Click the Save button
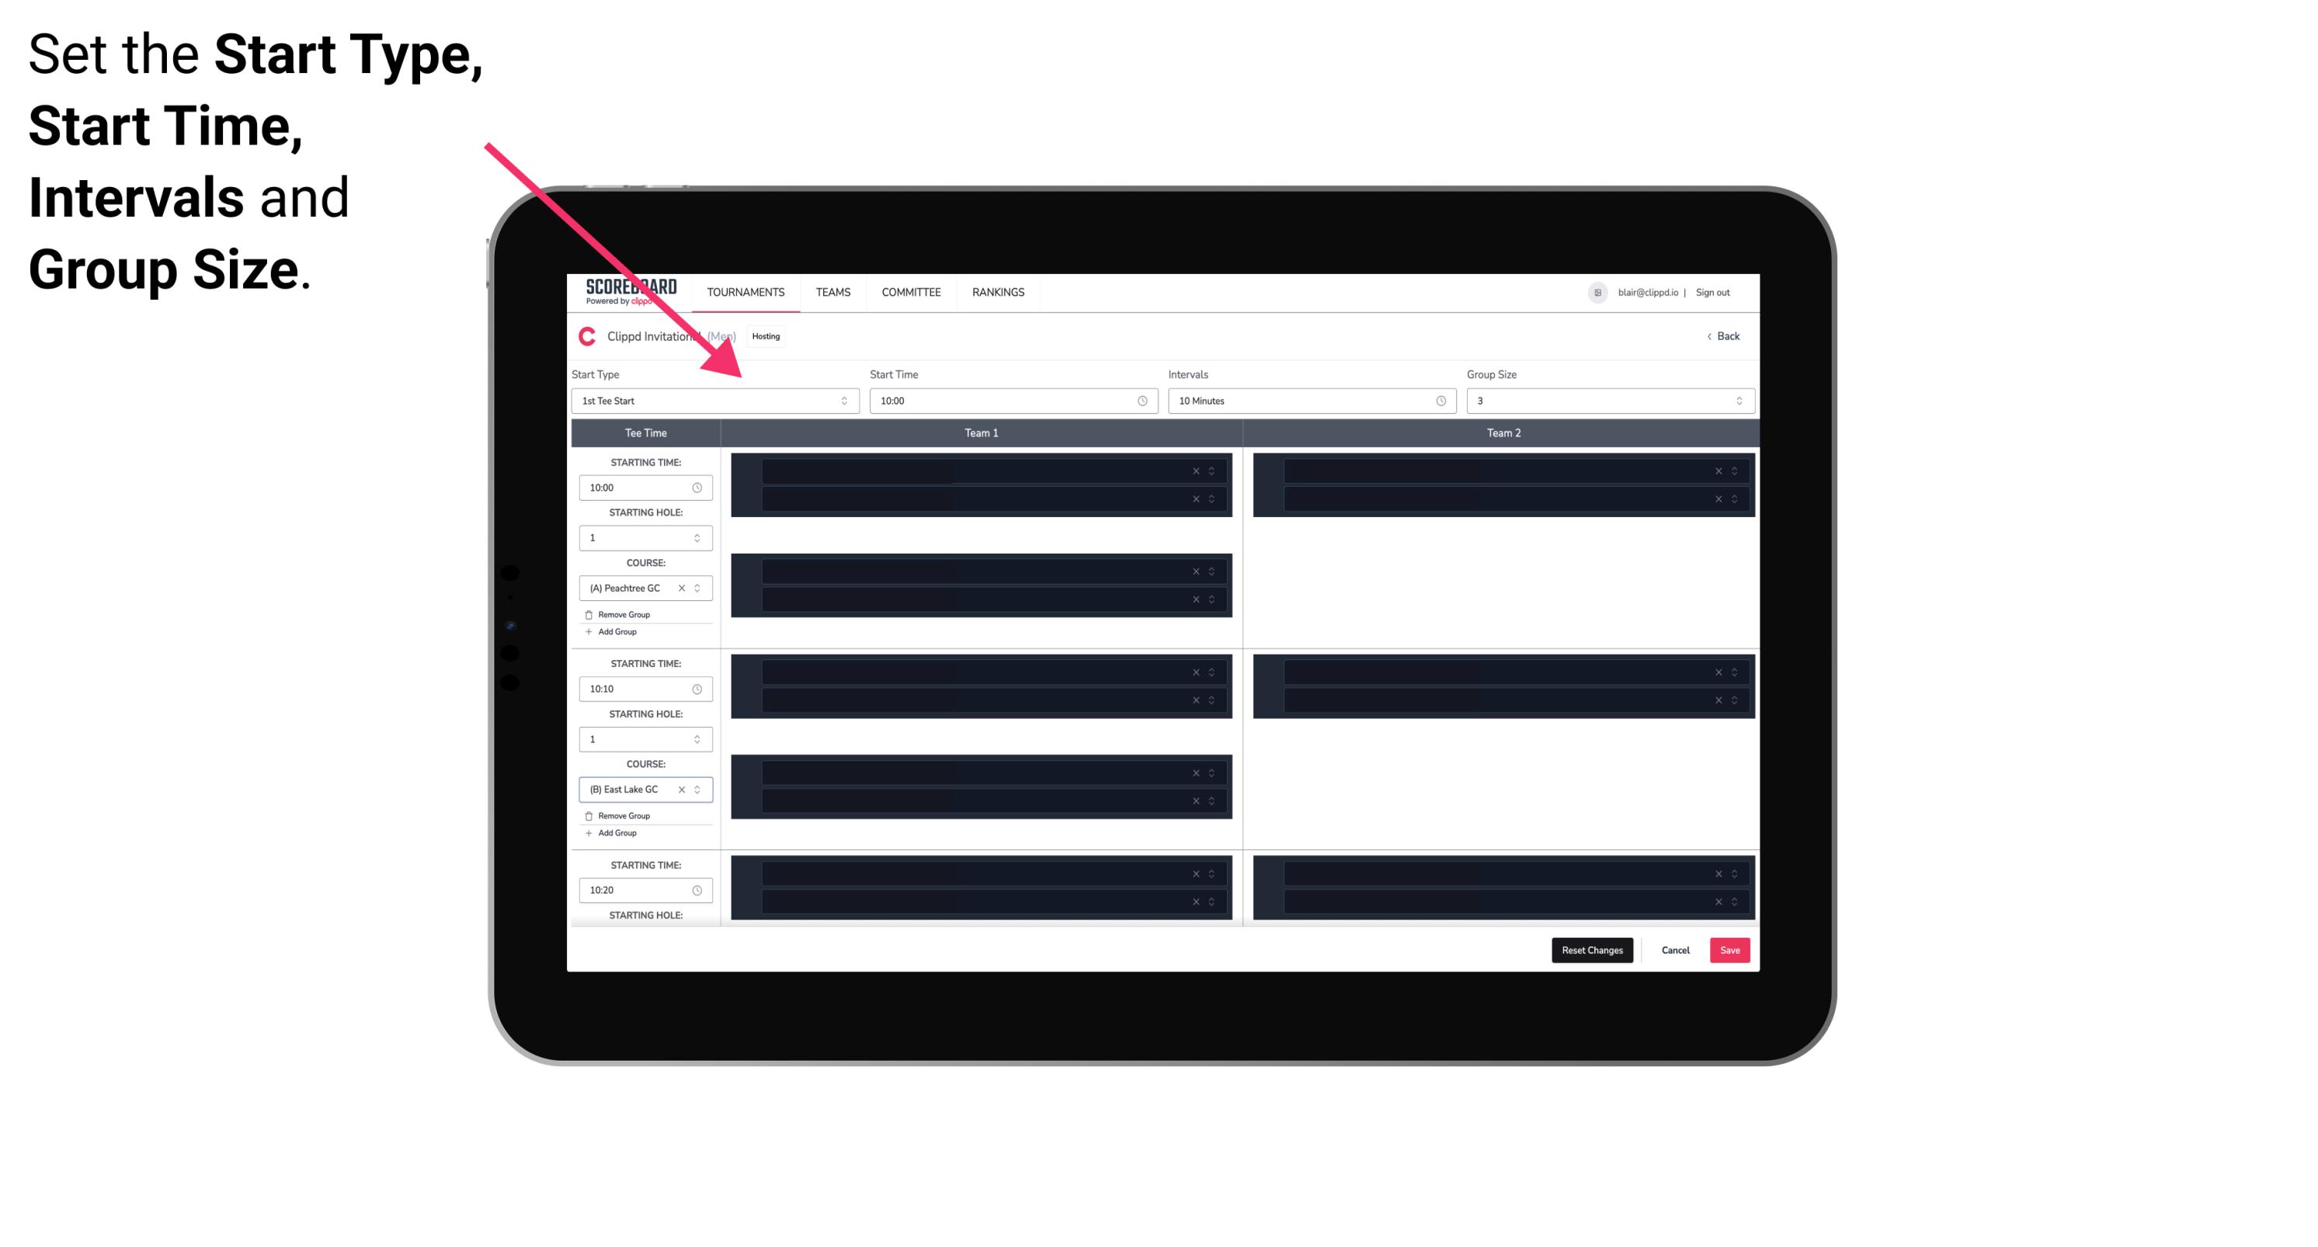Image resolution: width=2318 pixels, height=1247 pixels. pyautogui.click(x=1729, y=949)
